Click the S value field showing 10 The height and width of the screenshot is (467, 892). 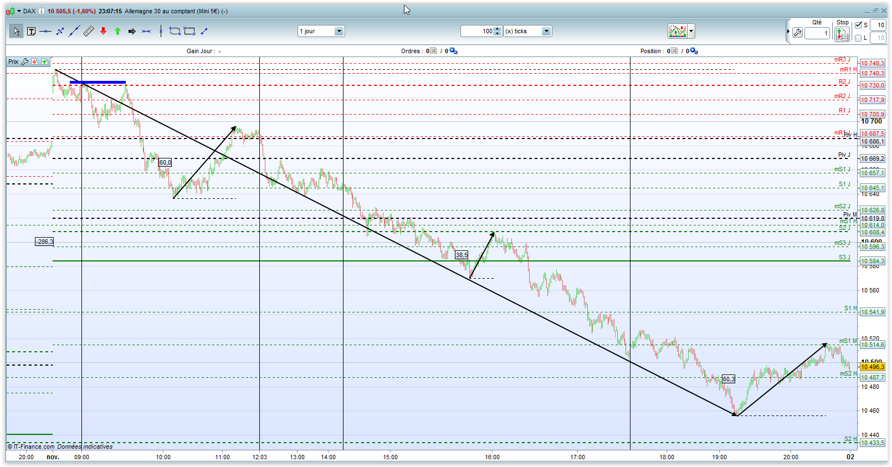(x=878, y=25)
